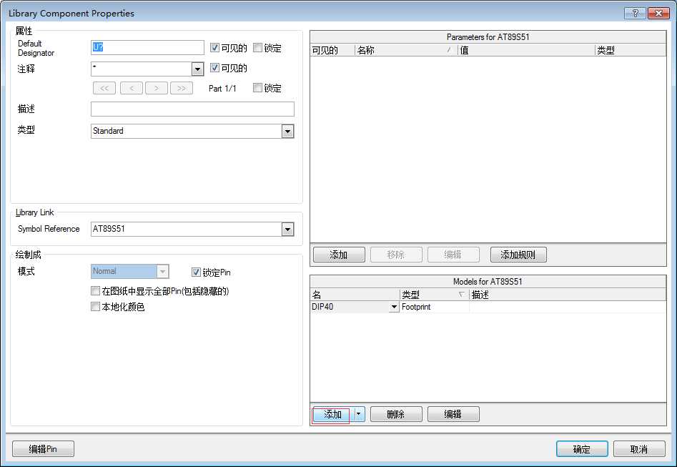
Task: Toggle the 锁定Pin checkbox
Action: point(196,272)
